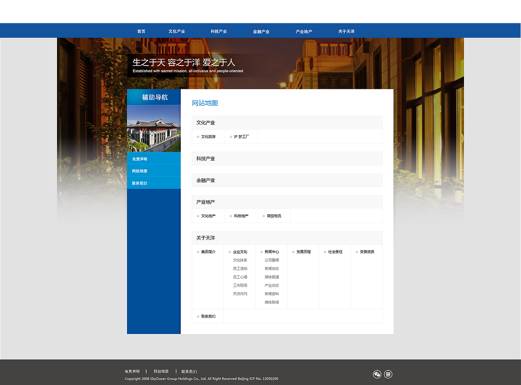This screenshot has width=521, height=385.
Task: Open the 文化地产 sitemap link
Action: tap(208, 216)
